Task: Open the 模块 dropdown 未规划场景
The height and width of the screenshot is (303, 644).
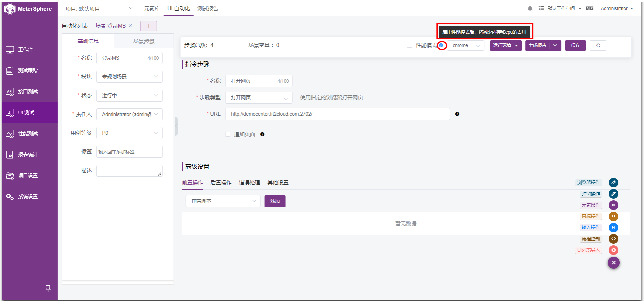Action: 129,77
